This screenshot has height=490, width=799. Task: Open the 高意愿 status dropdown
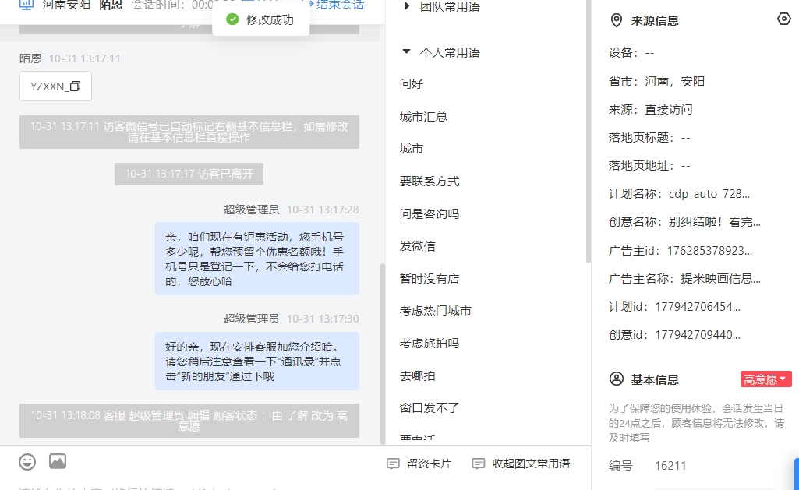click(766, 379)
